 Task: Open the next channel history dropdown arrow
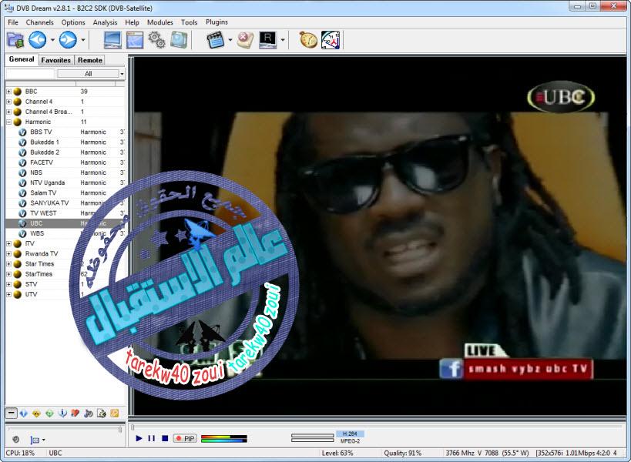click(83, 40)
